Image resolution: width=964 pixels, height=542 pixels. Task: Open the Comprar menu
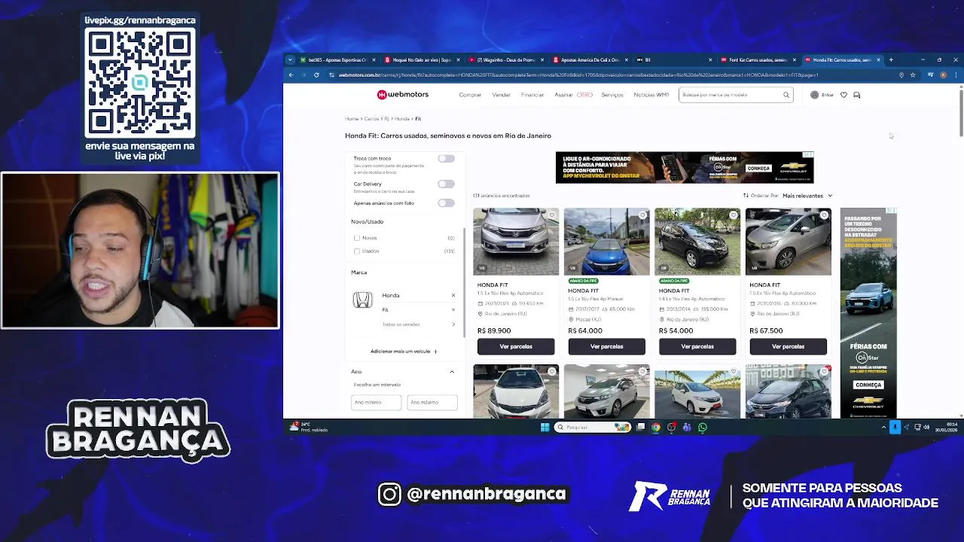[470, 95]
